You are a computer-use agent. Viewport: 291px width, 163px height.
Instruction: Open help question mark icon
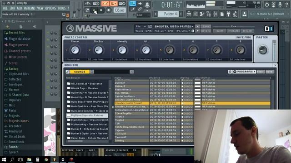tap(286, 5)
